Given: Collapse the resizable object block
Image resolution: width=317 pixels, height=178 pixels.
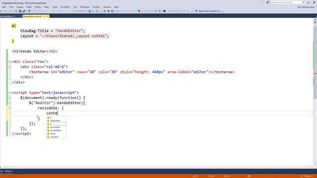Looking at the screenshot, I should (10, 108).
